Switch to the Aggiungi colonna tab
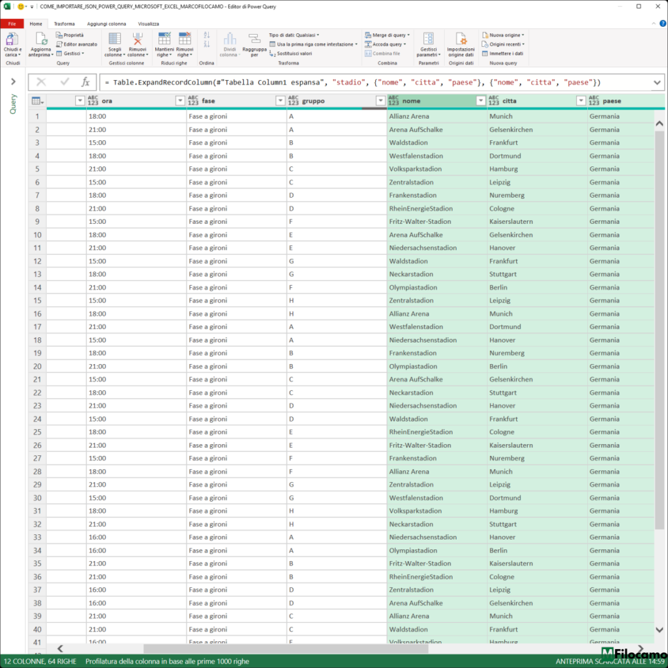This screenshot has height=668, width=668. [x=106, y=24]
